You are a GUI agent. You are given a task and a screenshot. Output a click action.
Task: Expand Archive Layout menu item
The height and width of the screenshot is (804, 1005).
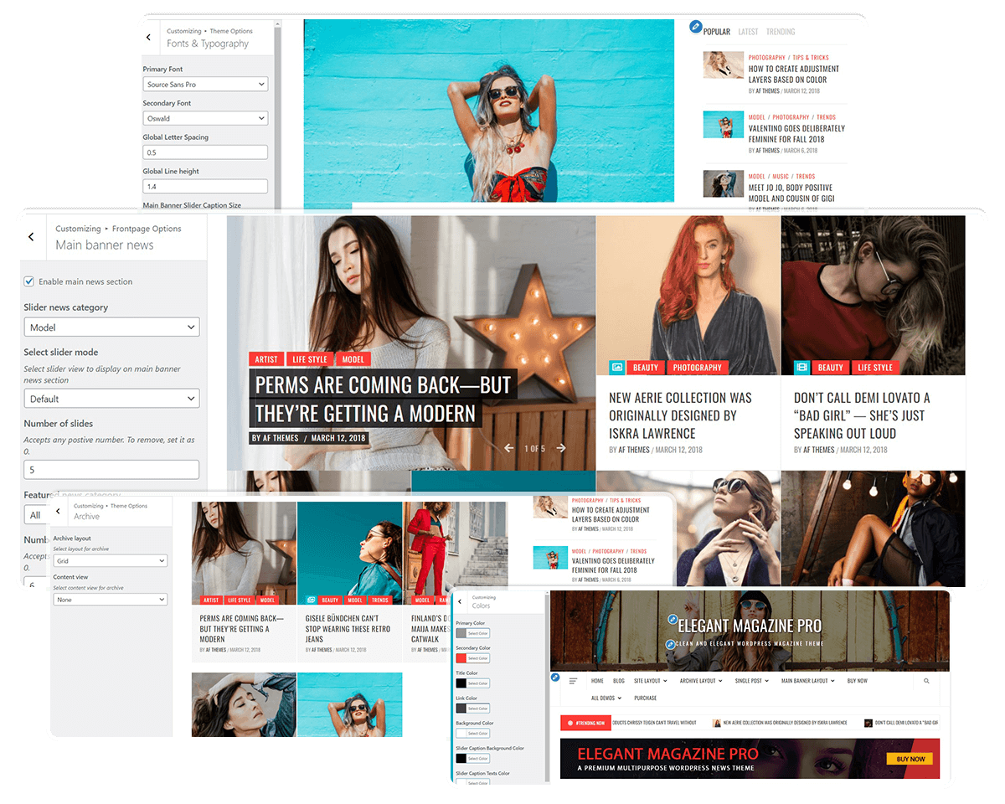point(702,681)
